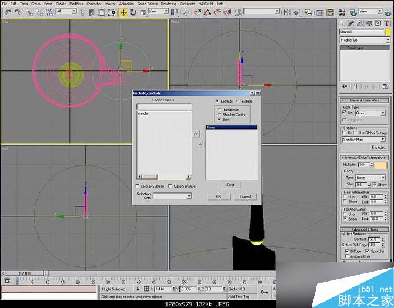This screenshot has width=394, height=308.
Task: Click Configure Modifier Sets icon
Action: [x=385, y=86]
